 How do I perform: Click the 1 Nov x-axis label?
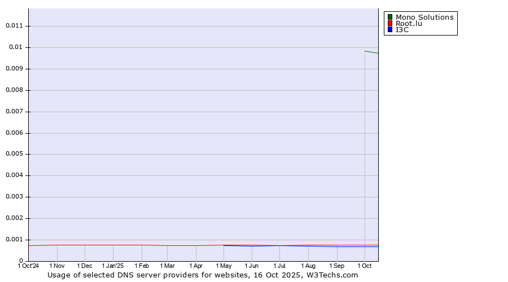click(57, 266)
